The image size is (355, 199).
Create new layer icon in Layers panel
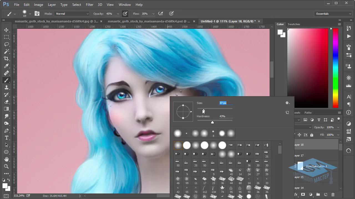[x=326, y=195]
